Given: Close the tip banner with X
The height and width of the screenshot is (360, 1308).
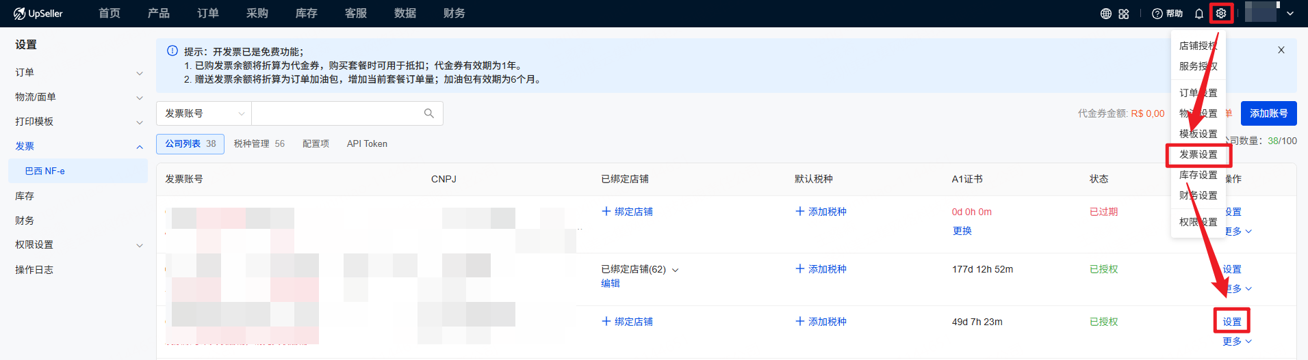Looking at the screenshot, I should click(x=1281, y=50).
